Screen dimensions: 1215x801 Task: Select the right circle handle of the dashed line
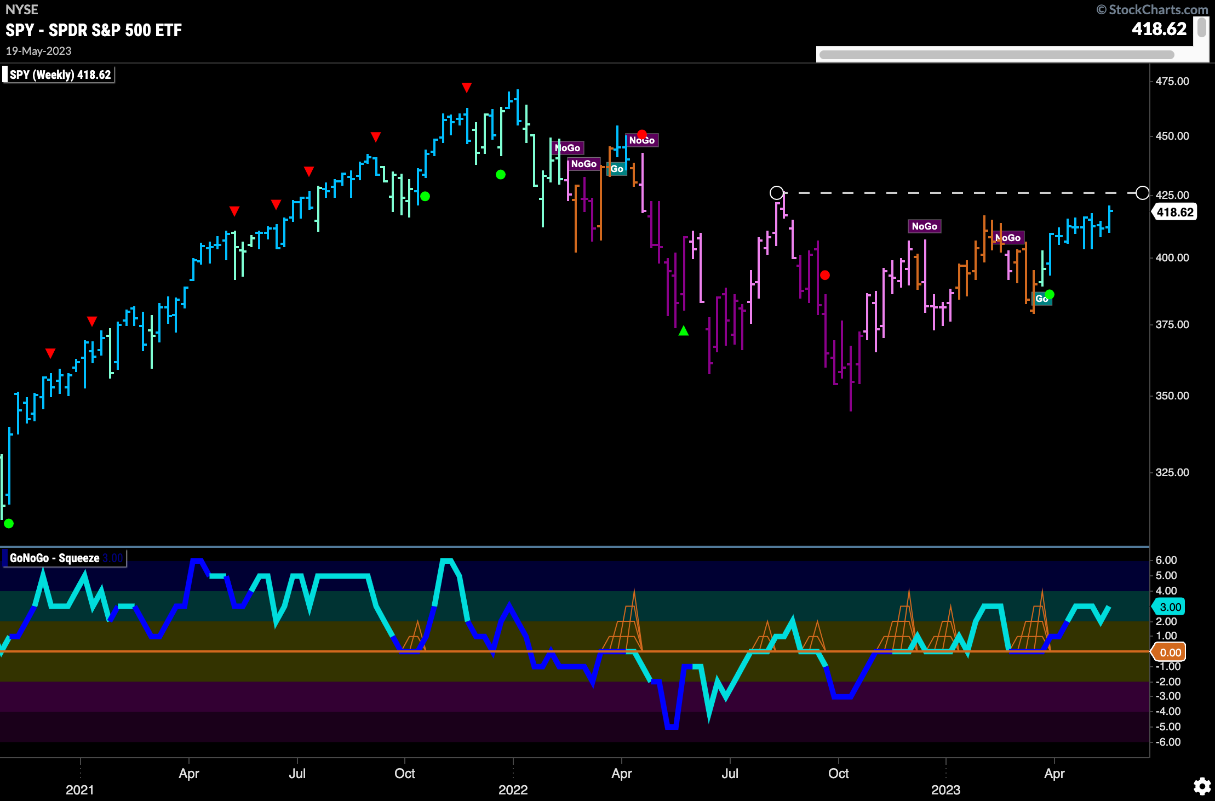[x=1142, y=193]
